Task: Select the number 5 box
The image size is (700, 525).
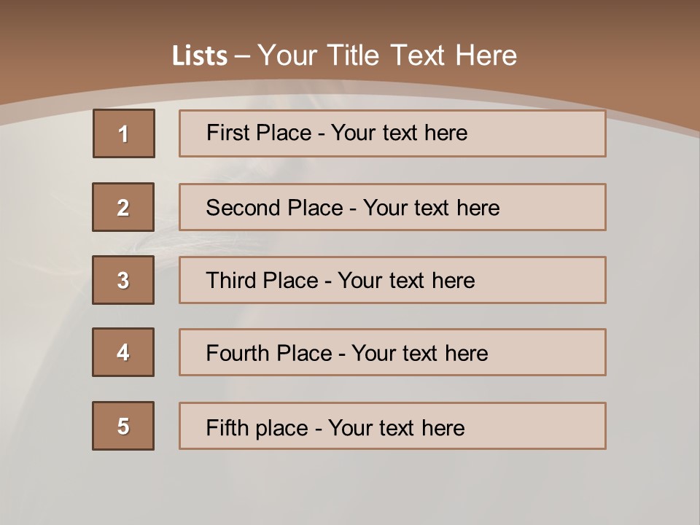Action: click(x=123, y=426)
